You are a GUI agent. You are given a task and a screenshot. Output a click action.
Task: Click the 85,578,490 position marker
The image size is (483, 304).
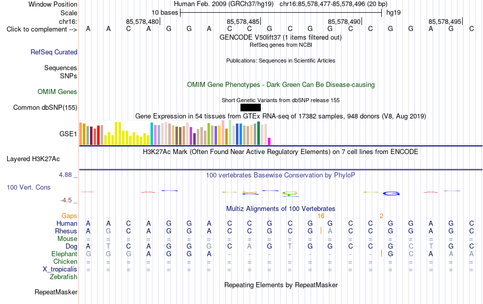(x=344, y=21)
